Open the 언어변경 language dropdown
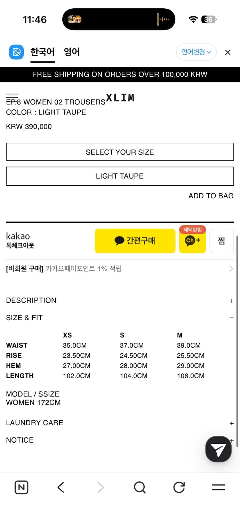This screenshot has height=522, width=240. coord(196,52)
